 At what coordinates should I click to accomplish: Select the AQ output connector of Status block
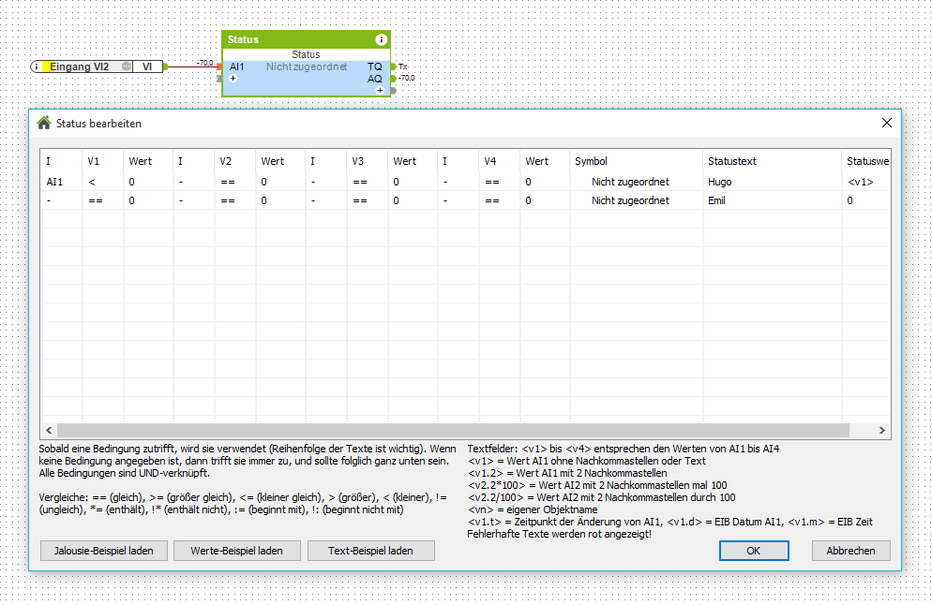(x=393, y=79)
